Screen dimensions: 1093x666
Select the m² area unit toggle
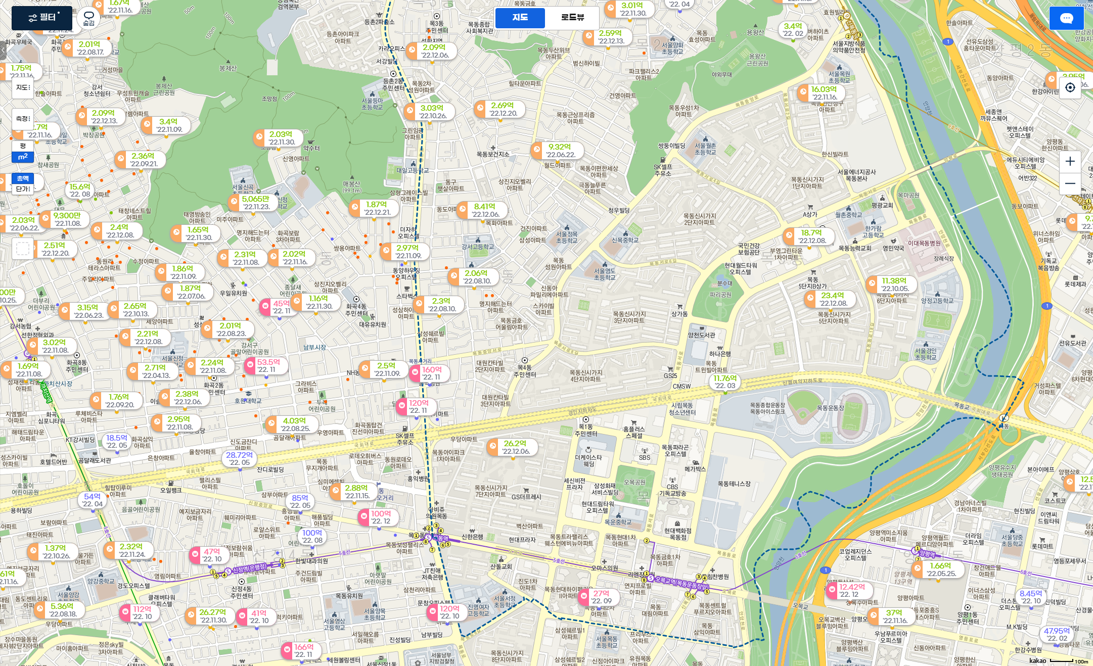pyautogui.click(x=23, y=157)
